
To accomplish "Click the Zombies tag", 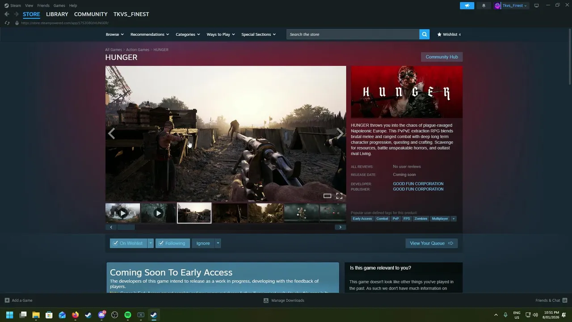I will [x=421, y=219].
